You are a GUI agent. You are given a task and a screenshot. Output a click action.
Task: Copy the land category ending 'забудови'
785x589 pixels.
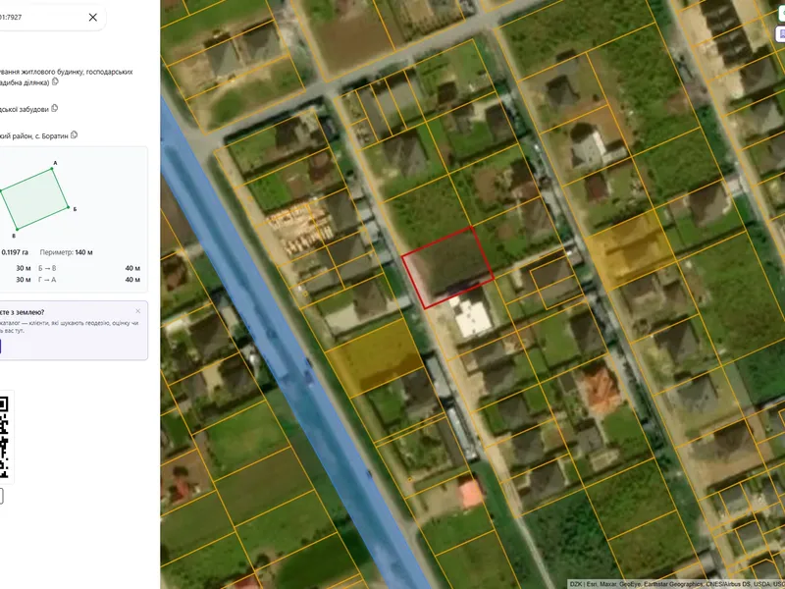[x=54, y=108]
